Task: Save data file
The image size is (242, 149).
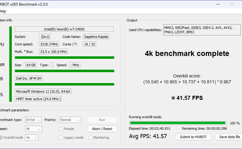Action: [x=229, y=137]
